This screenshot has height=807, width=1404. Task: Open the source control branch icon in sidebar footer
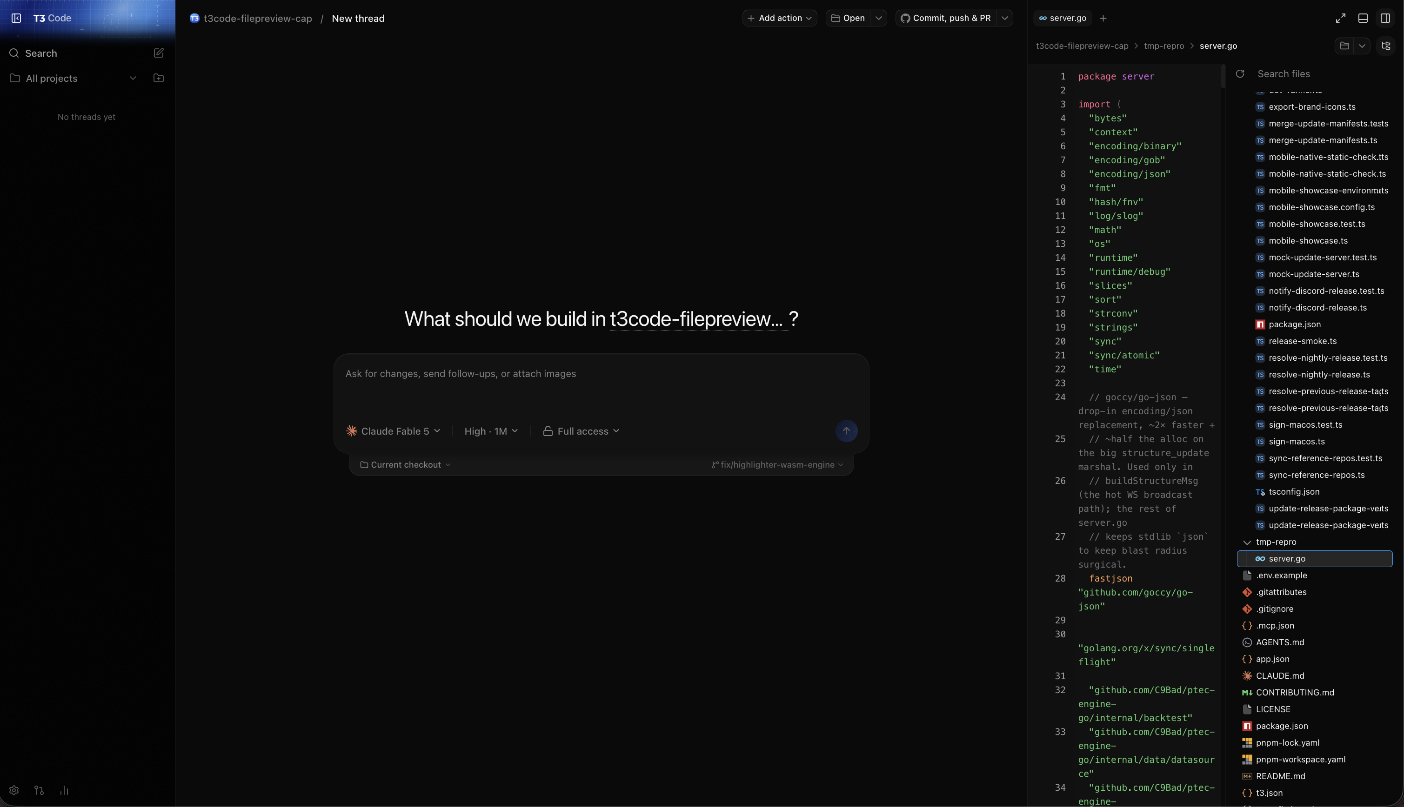click(39, 790)
